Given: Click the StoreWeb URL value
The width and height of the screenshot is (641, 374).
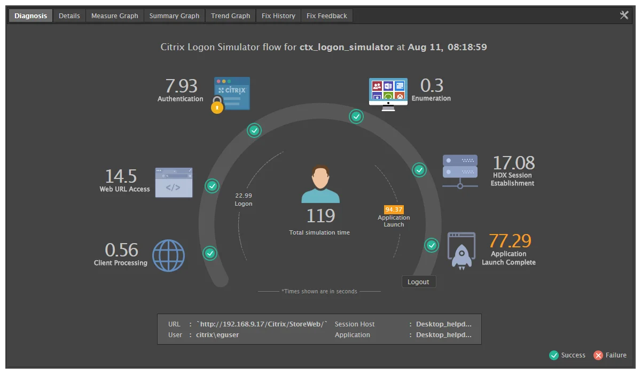Looking at the screenshot, I should coord(262,324).
